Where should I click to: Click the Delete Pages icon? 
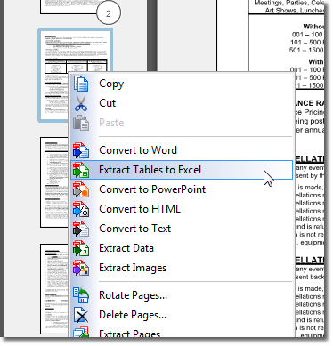(x=81, y=315)
